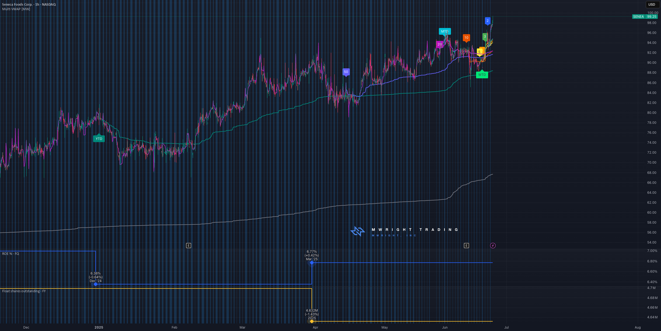Select Float shares outstanding · FY legend
661x331 pixels.
click(x=24, y=291)
